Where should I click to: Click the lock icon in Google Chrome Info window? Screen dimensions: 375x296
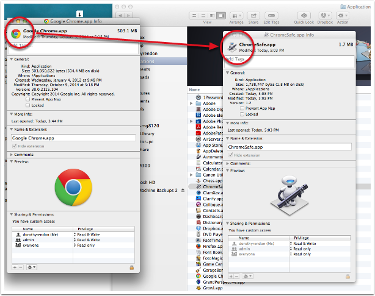(132, 267)
